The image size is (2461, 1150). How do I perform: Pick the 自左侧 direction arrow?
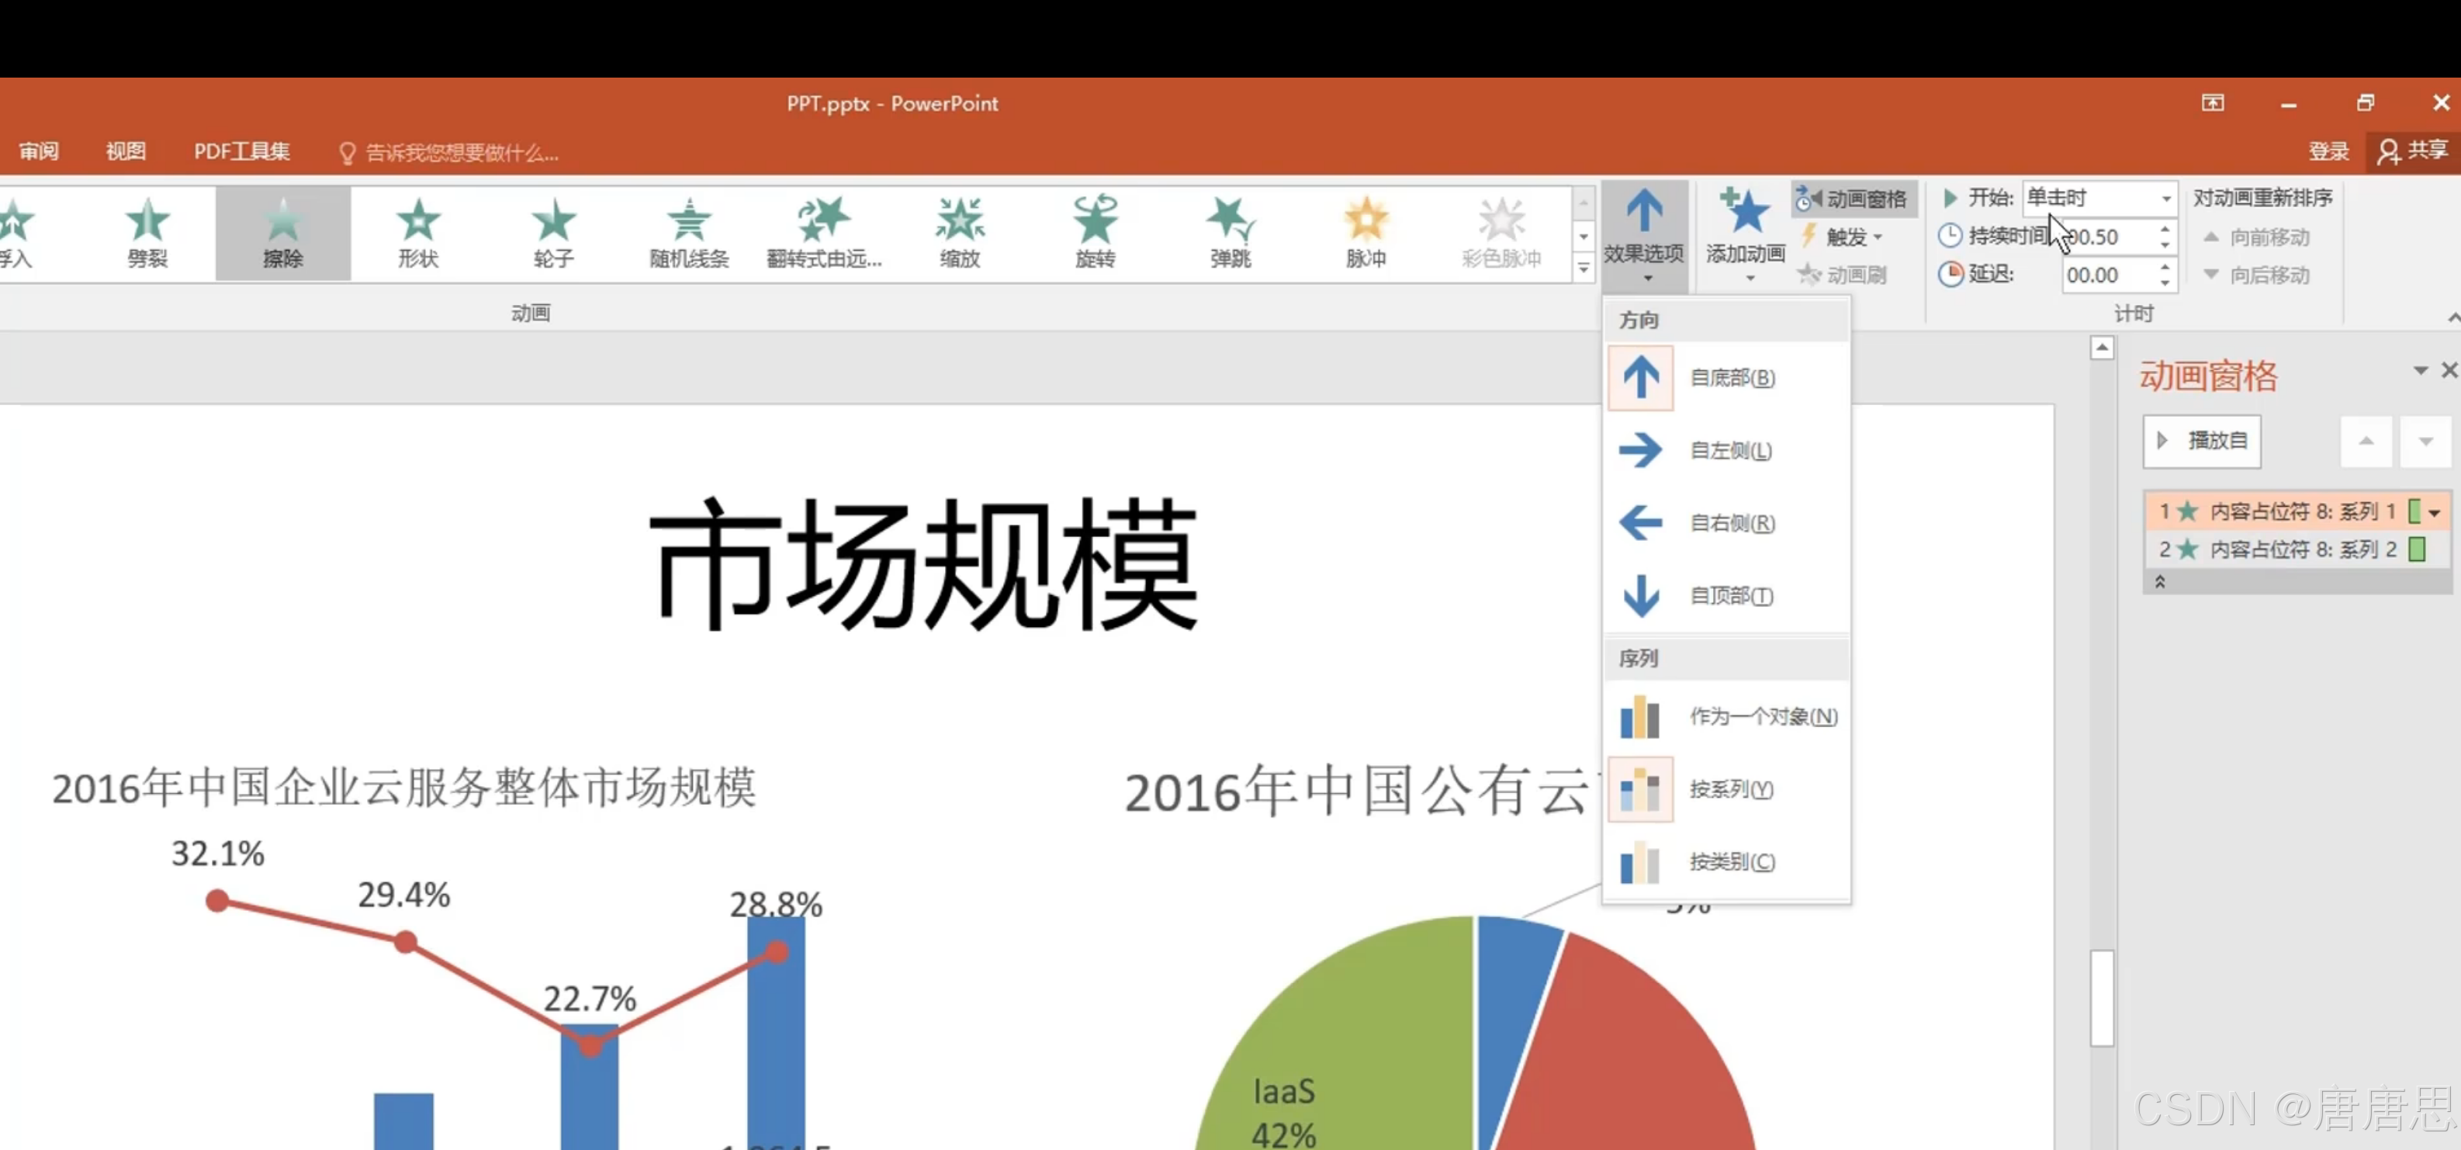(x=1640, y=450)
